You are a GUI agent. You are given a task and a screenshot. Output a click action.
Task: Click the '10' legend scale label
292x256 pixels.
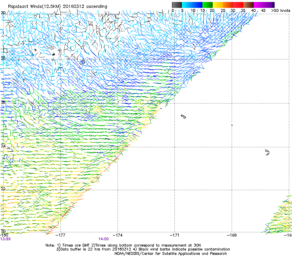click(x=193, y=10)
